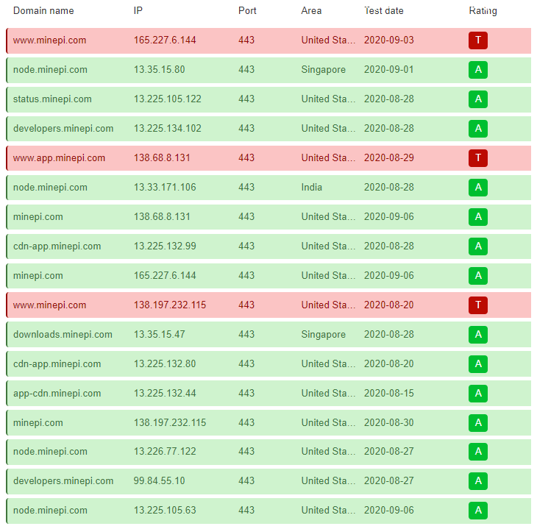
Task: Click Singapore in the downloads.minepi.com row
Action: click(324, 335)
